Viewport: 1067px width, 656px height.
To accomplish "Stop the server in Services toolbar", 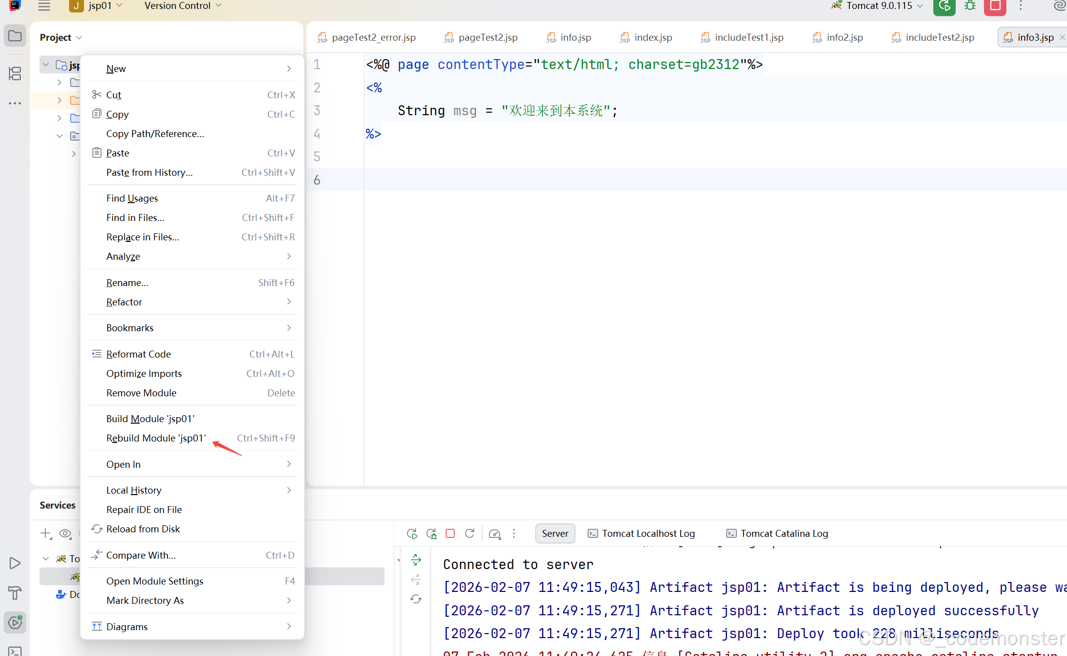I will click(450, 533).
